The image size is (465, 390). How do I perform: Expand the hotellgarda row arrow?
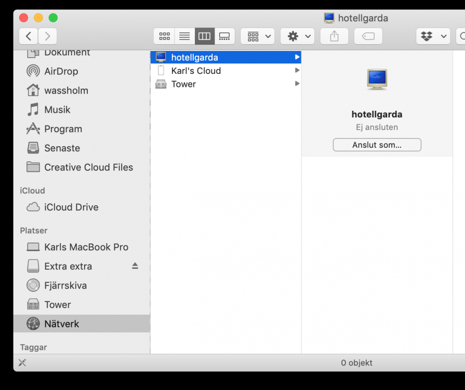(297, 57)
